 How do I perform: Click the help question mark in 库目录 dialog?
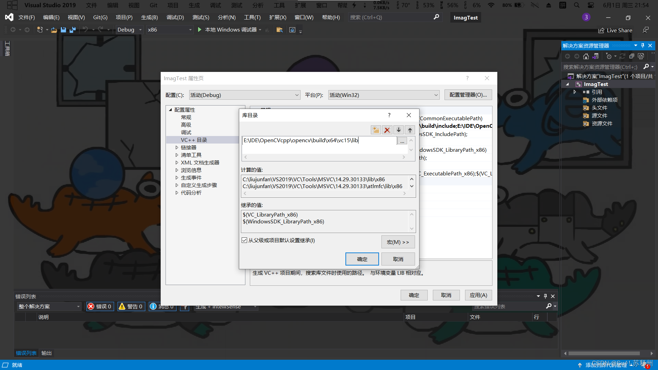coord(389,115)
